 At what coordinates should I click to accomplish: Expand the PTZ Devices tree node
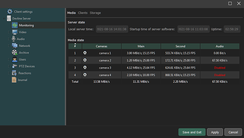click(9, 66)
